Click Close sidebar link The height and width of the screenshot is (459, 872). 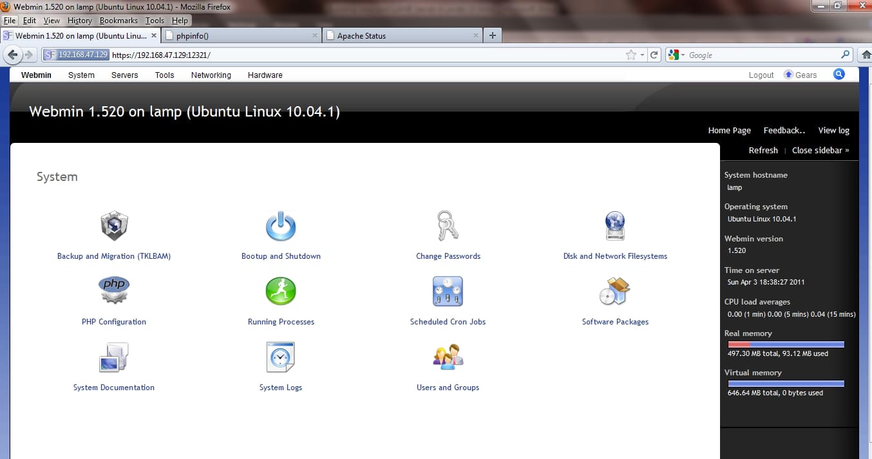(x=820, y=150)
